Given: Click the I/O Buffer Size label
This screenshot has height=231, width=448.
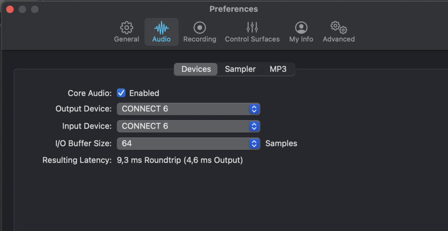Looking at the screenshot, I should pyautogui.click(x=84, y=143).
